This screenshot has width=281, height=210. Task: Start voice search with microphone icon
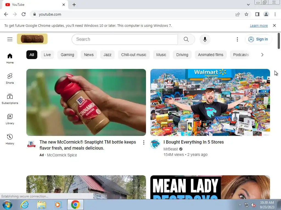pyautogui.click(x=205, y=39)
